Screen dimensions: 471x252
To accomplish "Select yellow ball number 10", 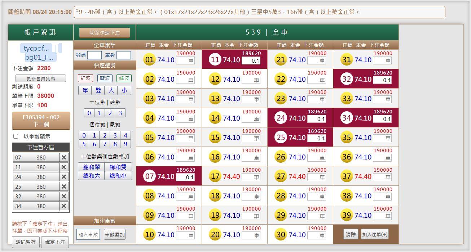I will pyautogui.click(x=149, y=235).
